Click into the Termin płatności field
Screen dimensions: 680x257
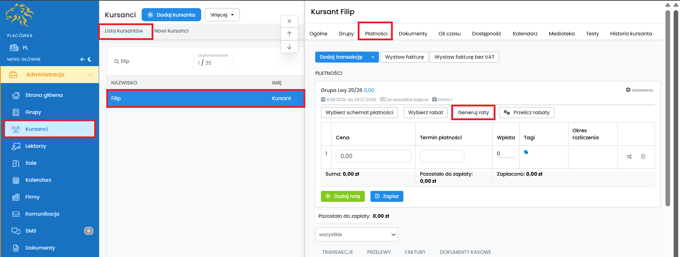(442, 156)
